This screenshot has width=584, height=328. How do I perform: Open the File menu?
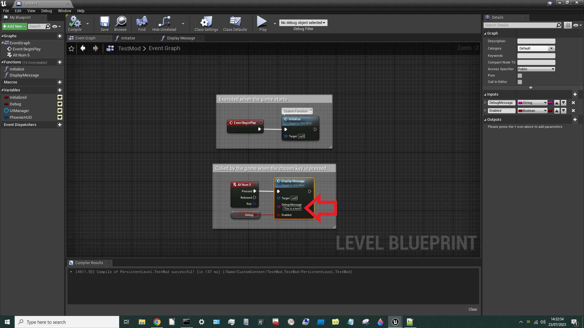click(x=6, y=11)
